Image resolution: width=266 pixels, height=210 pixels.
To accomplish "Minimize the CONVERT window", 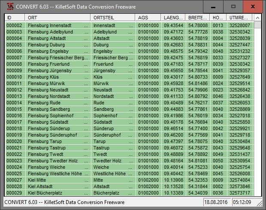I will pos(213,7).
